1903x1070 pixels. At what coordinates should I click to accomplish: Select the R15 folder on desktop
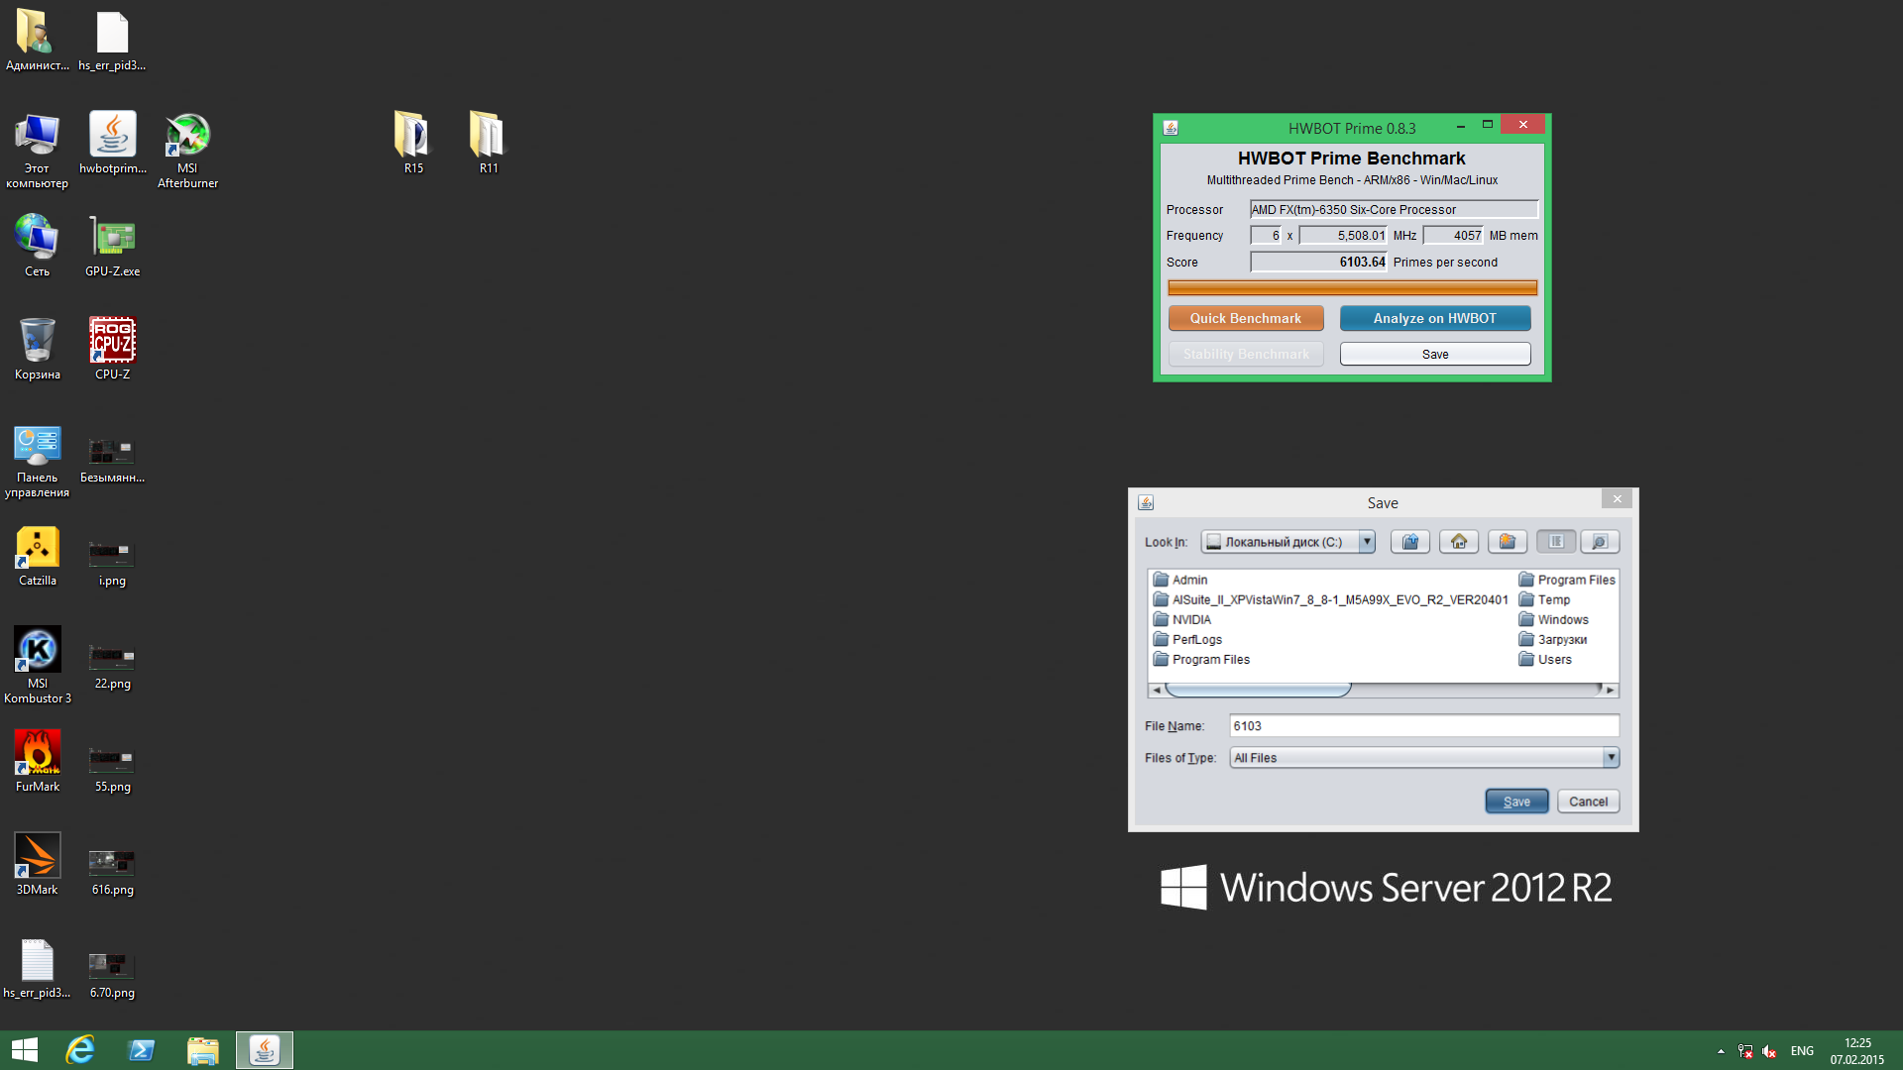click(x=413, y=144)
